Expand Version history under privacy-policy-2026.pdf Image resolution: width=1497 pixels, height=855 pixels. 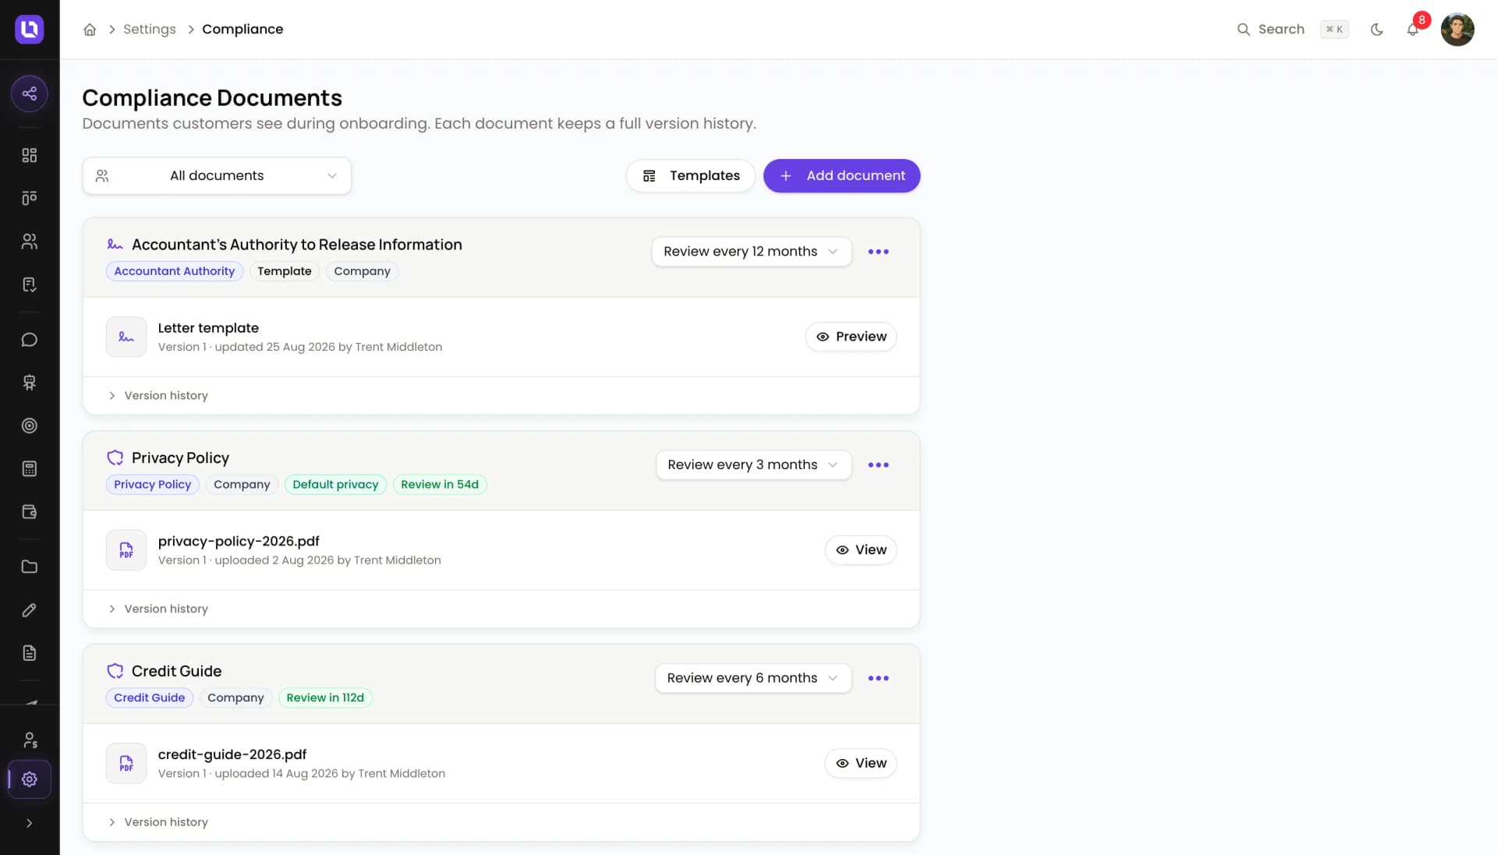(157, 609)
